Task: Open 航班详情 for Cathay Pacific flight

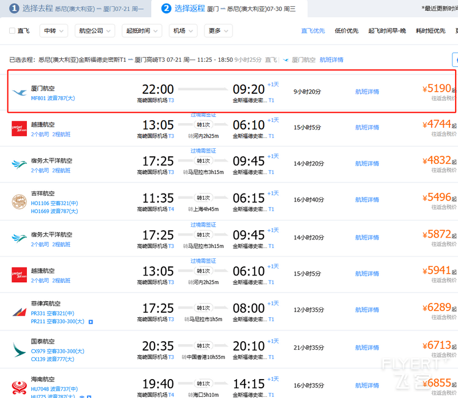Action: click(x=367, y=348)
